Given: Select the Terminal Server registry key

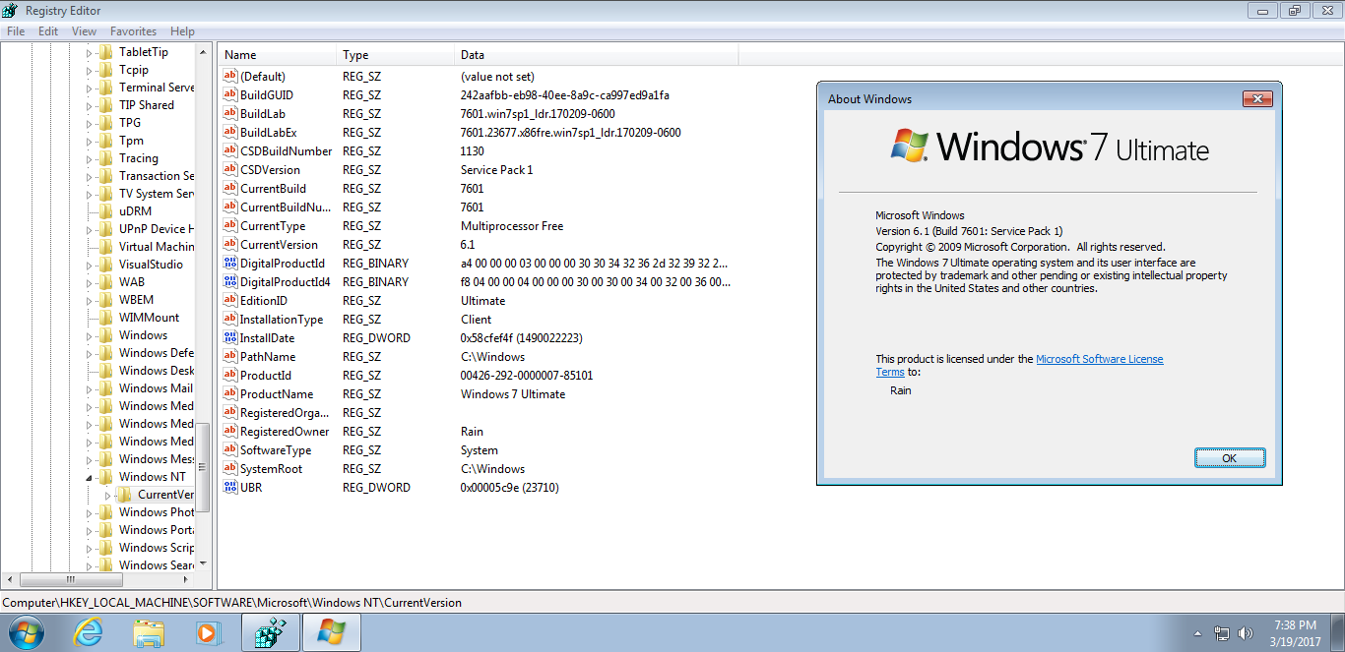Looking at the screenshot, I should tap(157, 88).
